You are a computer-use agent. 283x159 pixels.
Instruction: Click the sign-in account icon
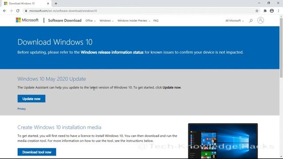260,20
